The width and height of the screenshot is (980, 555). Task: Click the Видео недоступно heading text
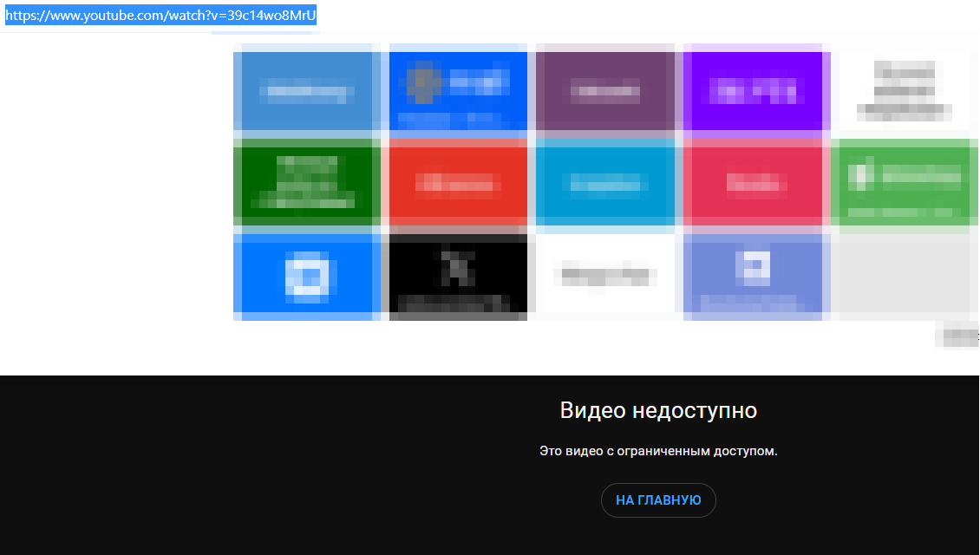658,410
